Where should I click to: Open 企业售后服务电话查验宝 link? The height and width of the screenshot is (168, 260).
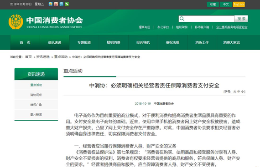tap(232, 27)
